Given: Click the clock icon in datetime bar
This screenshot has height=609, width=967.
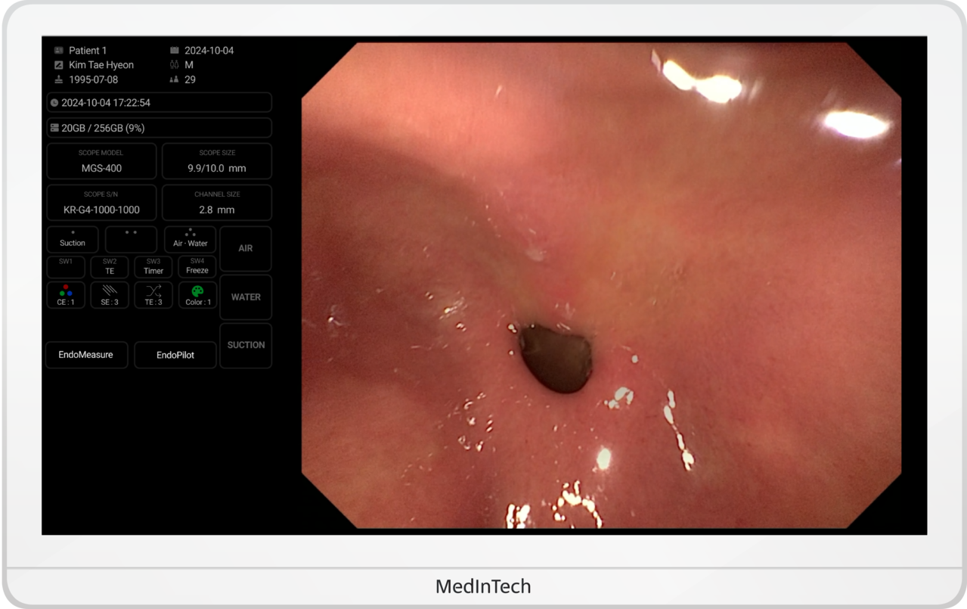Looking at the screenshot, I should 54,102.
